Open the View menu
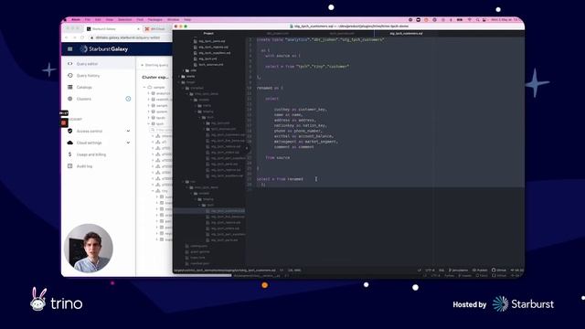The height and width of the screenshot is (329, 585). click(x=110, y=19)
